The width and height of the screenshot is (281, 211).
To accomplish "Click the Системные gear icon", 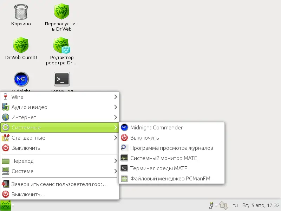I will point(6,128).
